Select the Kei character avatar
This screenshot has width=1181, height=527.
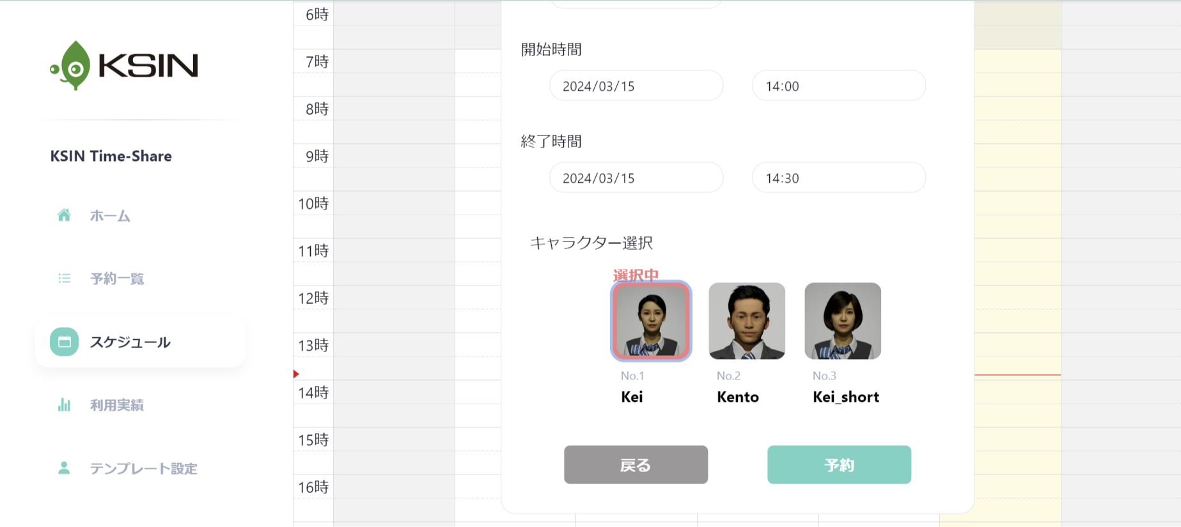point(651,321)
